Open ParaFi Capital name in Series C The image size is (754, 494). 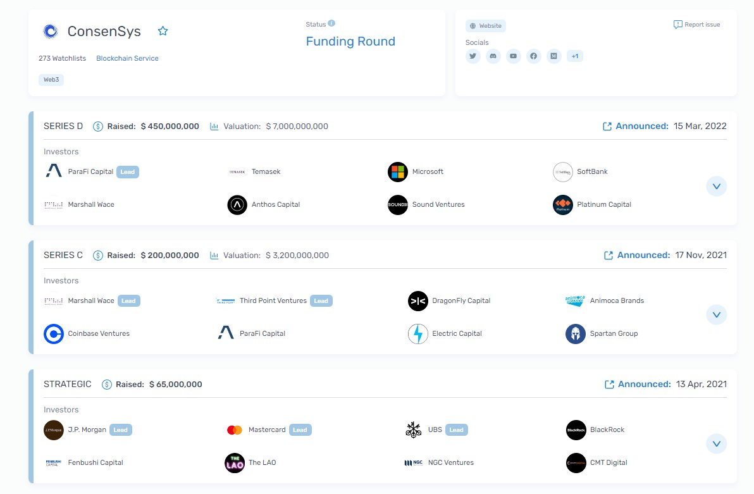pos(263,333)
